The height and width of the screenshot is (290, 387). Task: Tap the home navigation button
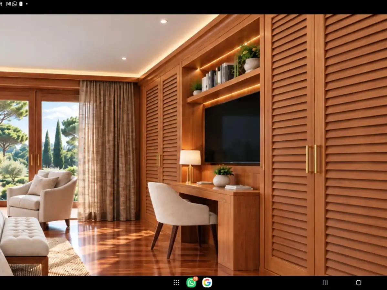pos(359,283)
